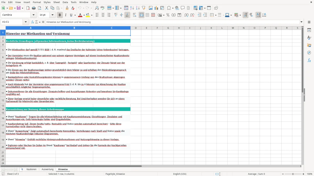Sort descending Z to A

(138, 8)
